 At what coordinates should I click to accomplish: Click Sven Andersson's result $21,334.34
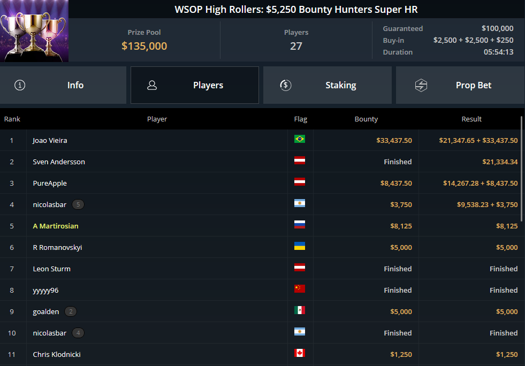pyautogui.click(x=500, y=162)
